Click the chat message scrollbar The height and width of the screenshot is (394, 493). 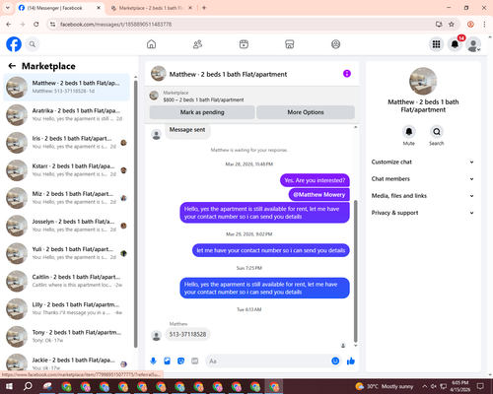pos(355,271)
